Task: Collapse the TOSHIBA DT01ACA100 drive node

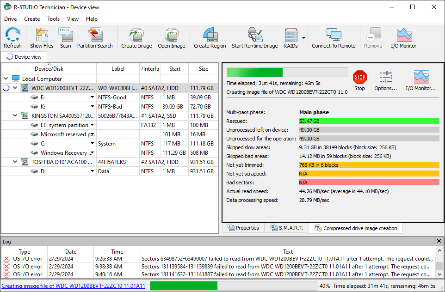Action: point(15,162)
